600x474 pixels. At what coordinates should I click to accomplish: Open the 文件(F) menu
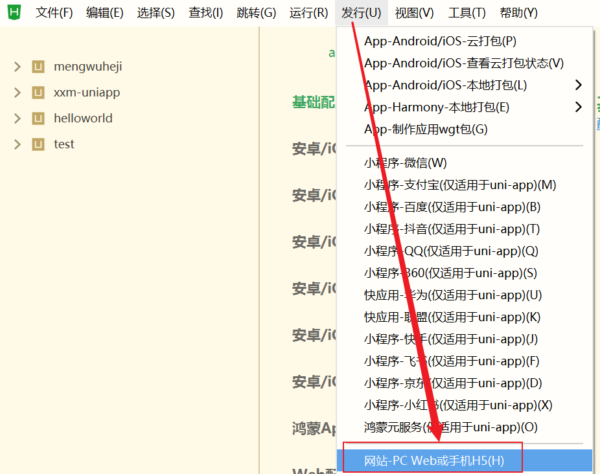pyautogui.click(x=54, y=12)
